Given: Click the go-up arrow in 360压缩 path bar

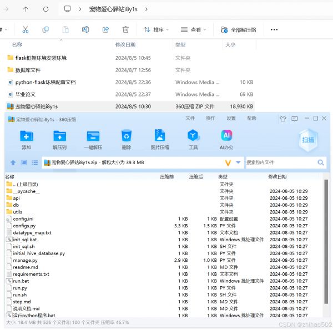Looking at the screenshot, I should pos(13,163).
